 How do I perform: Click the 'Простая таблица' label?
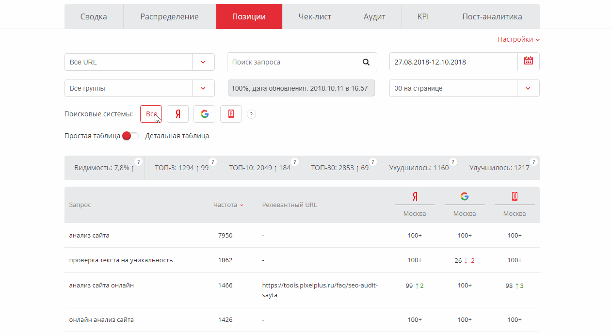click(x=92, y=136)
